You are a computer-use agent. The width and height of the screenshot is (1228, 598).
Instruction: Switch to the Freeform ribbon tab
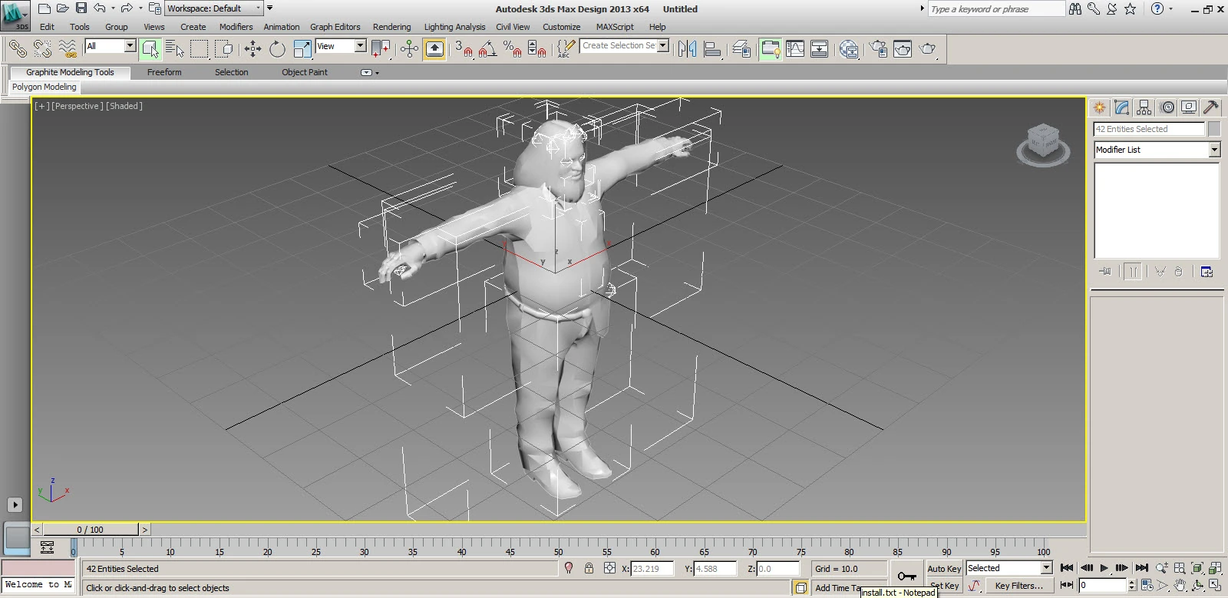click(x=164, y=72)
